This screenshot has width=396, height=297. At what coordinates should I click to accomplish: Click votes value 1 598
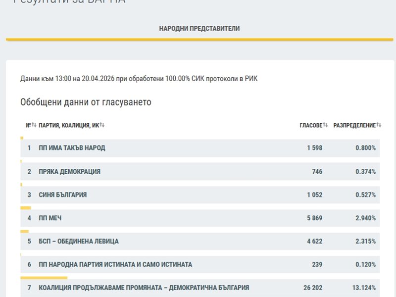point(315,148)
